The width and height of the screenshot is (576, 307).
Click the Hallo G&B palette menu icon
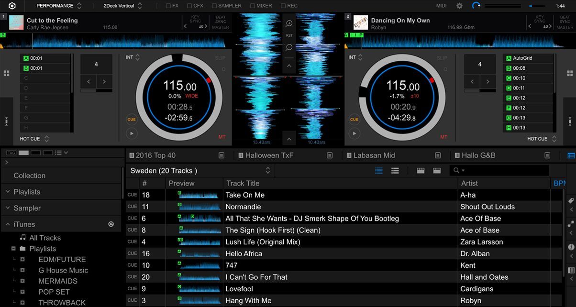(x=547, y=155)
